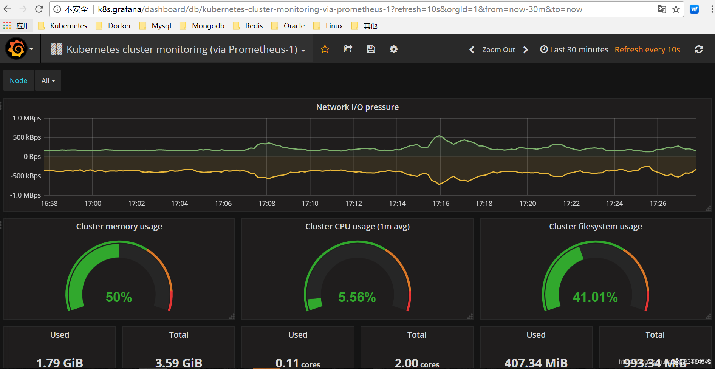Image resolution: width=715 pixels, height=369 pixels.
Task: Open the Cluster CPU usage (1m avg) title menu
Action: (x=357, y=227)
